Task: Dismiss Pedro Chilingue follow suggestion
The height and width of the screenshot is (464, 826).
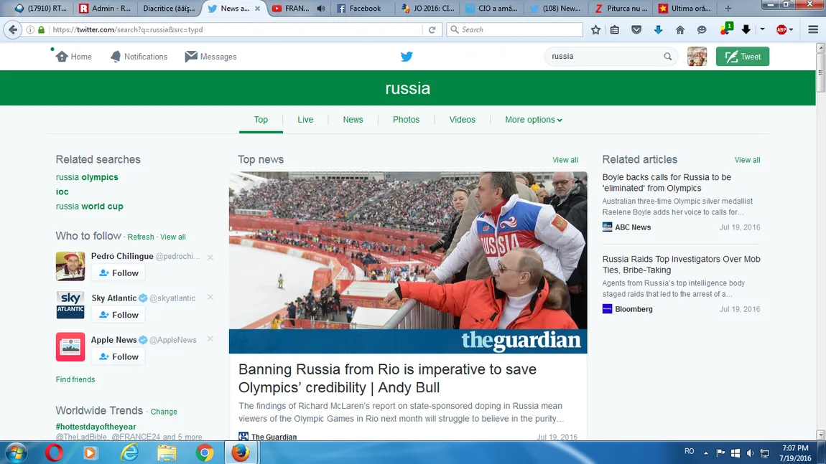Action: click(x=210, y=257)
